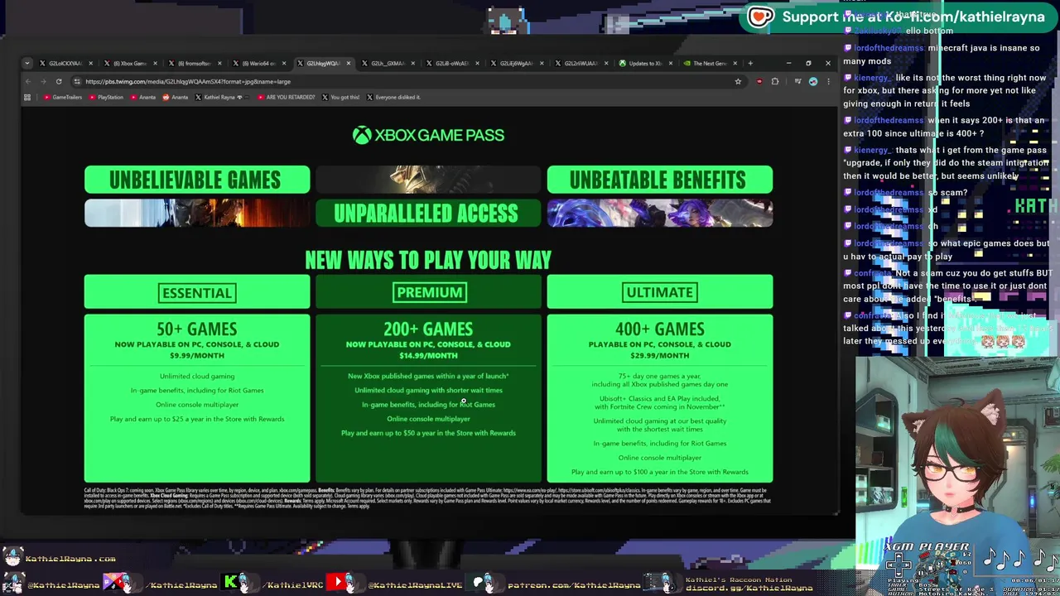Screen dimensions: 1060x596
Task: Close the (6) Xbox Game tab
Action: click(155, 63)
